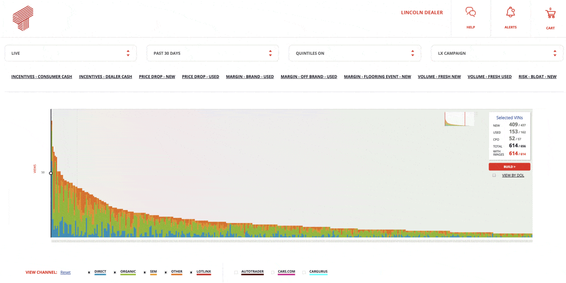Select Volume - Fresh New tab
This screenshot has width=566, height=283.
[x=439, y=77]
